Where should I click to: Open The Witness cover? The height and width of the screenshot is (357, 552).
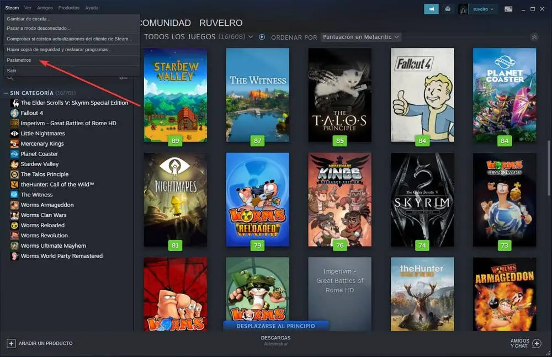(x=258, y=95)
